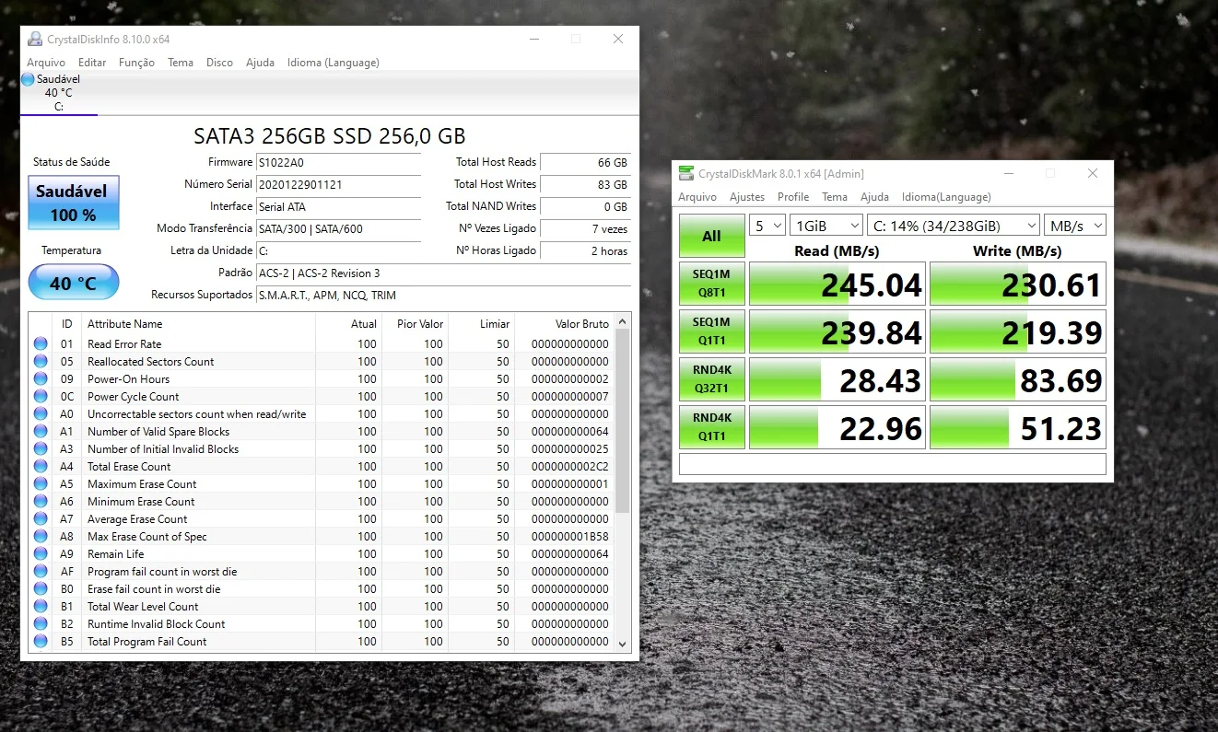Run all benchmarks with the All button
The height and width of the screenshot is (732, 1218).
(x=711, y=237)
